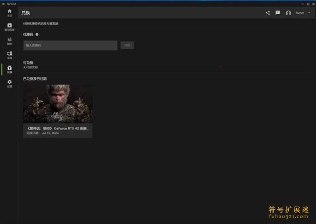Click the NVIDIA logo in title bar

coord(3,4)
